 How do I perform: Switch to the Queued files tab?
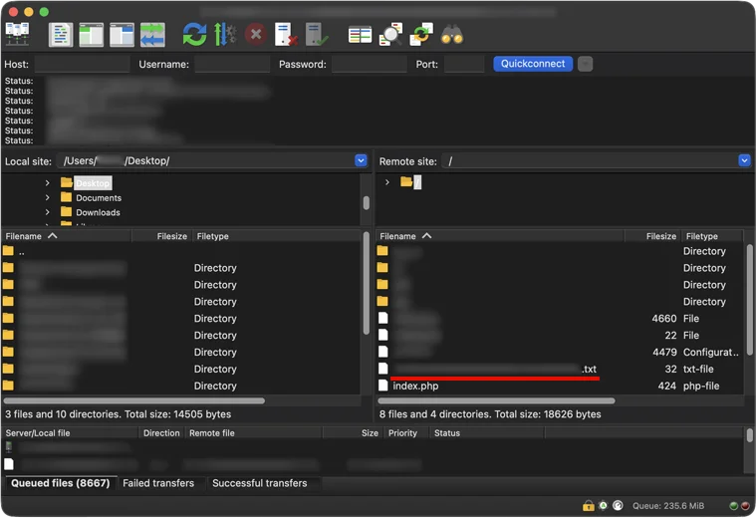point(61,483)
